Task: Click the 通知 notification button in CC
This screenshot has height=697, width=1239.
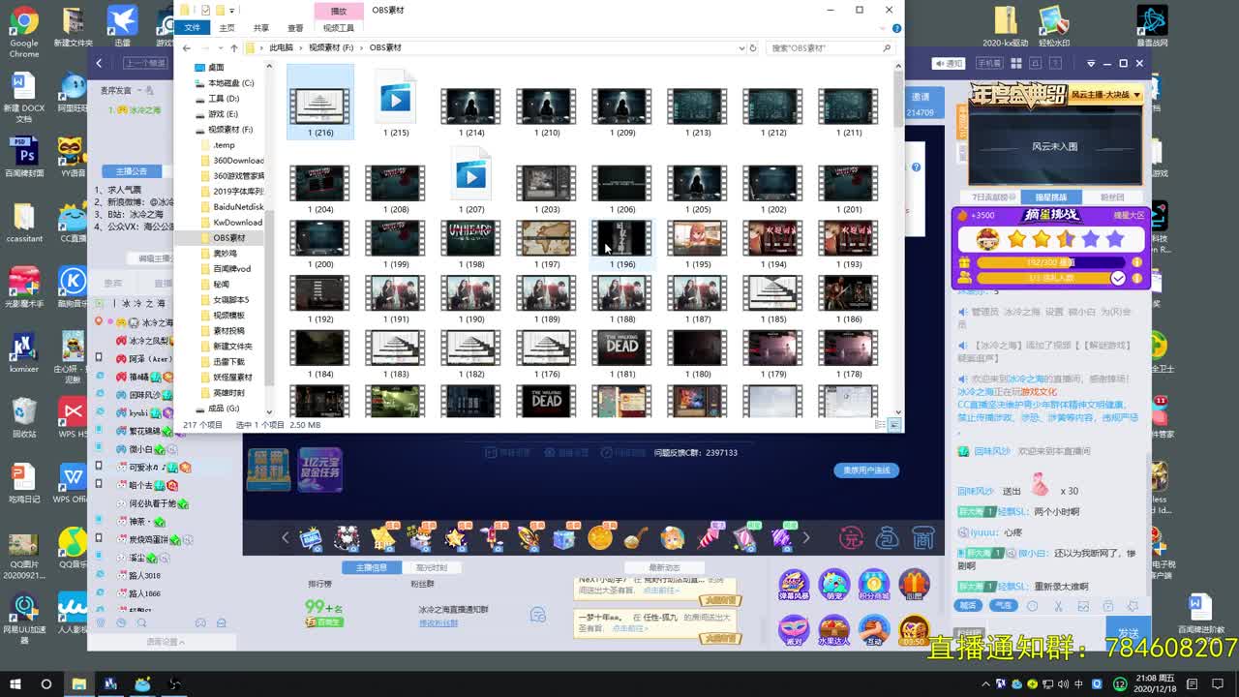Action: [949, 64]
